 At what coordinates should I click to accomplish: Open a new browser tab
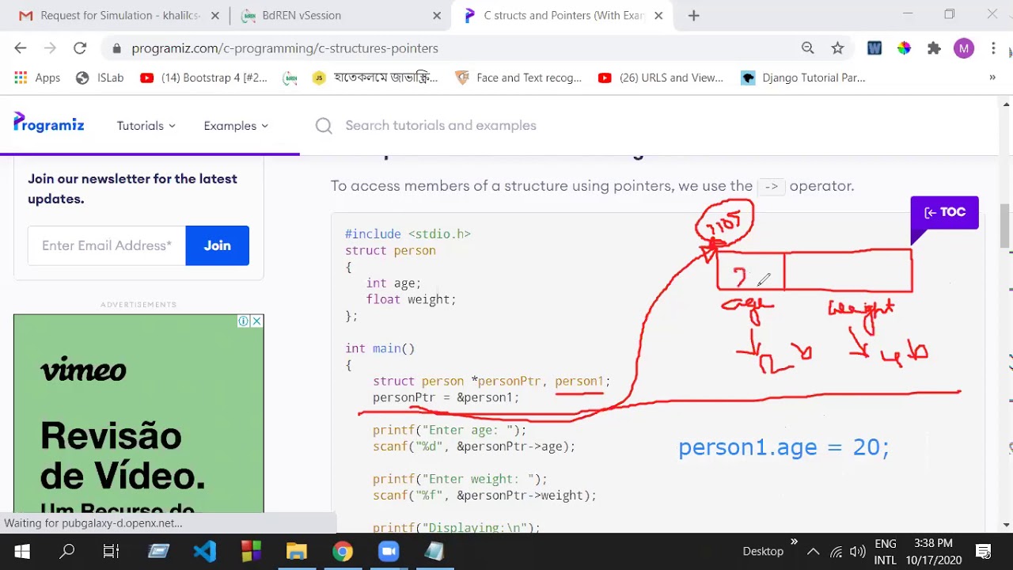coord(693,15)
